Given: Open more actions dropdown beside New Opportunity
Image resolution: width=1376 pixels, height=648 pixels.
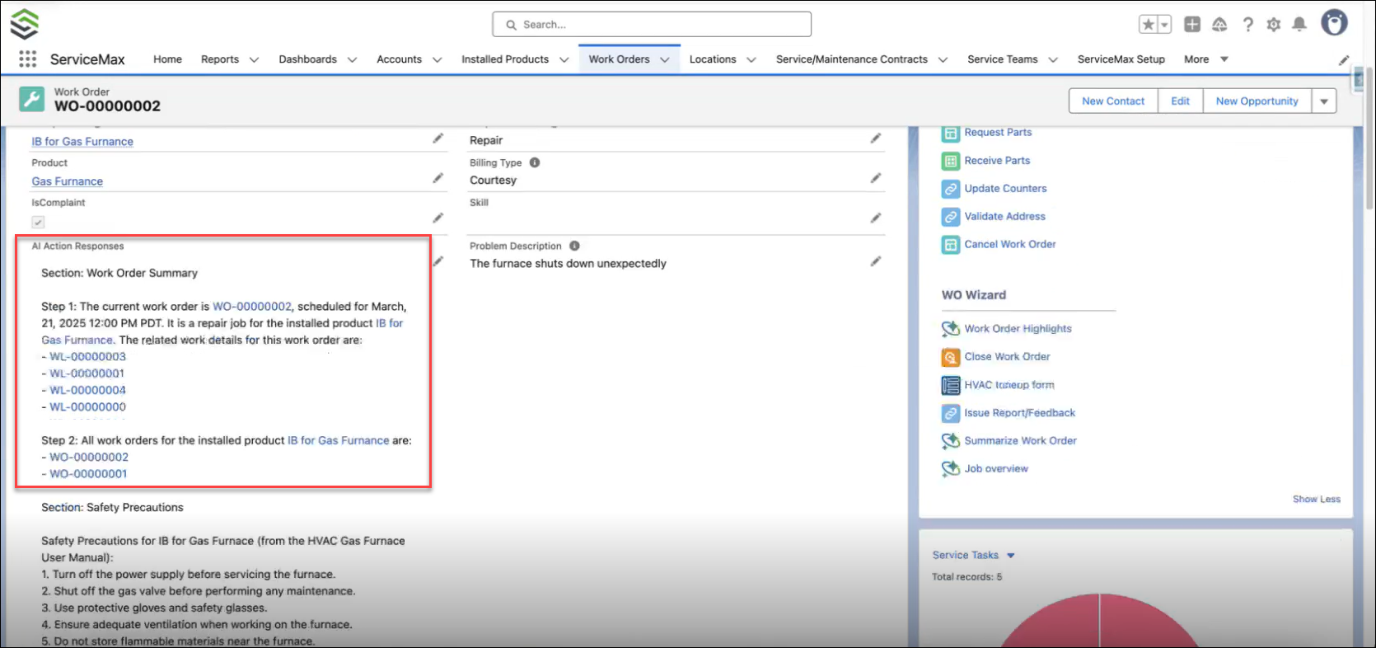Looking at the screenshot, I should tap(1324, 101).
